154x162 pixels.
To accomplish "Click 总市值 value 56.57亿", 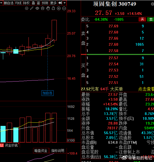I will click(x=111, y=133).
